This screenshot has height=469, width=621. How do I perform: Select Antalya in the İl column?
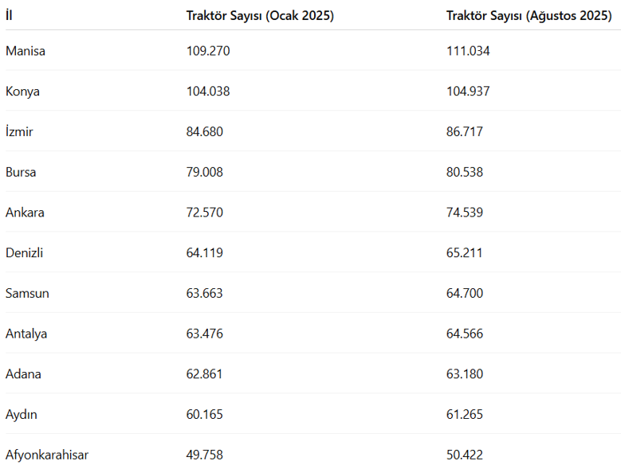tap(26, 334)
